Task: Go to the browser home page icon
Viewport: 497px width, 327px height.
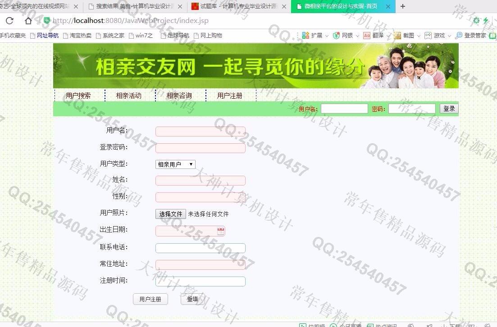Action: click(x=28, y=21)
